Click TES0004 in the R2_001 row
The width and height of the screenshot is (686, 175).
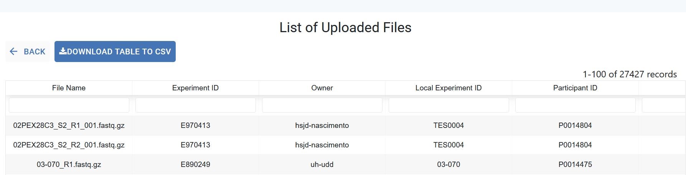pos(449,145)
